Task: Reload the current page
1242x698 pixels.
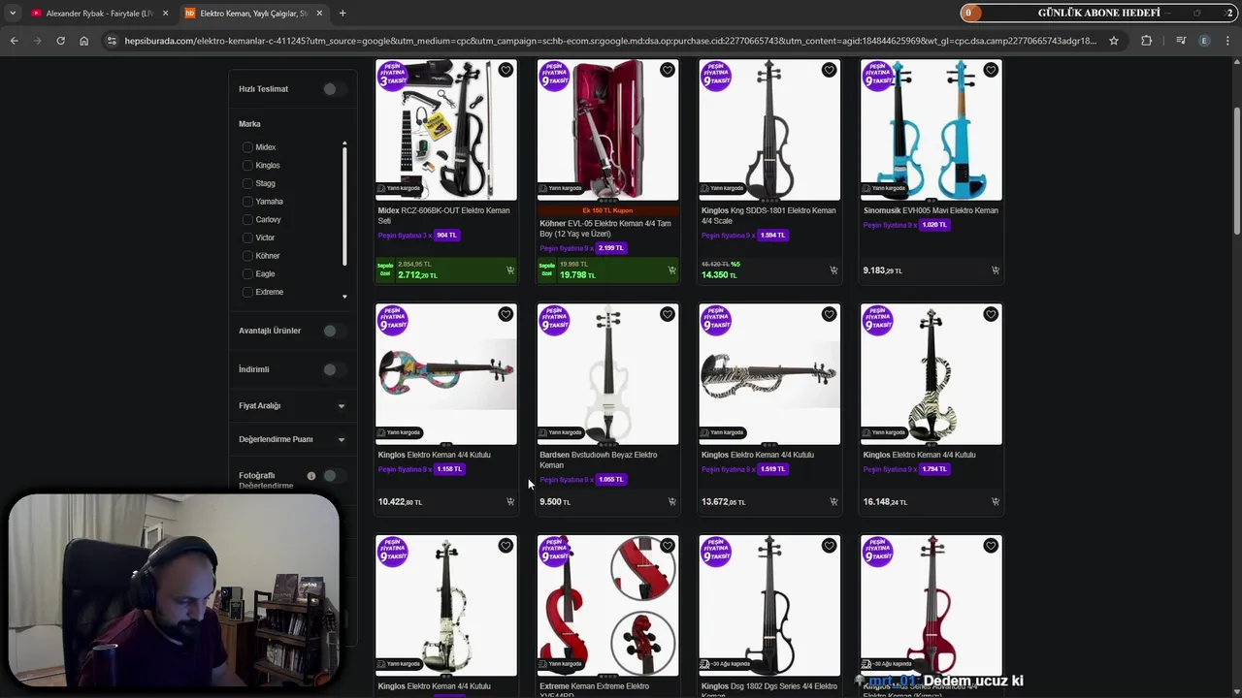Action: [60, 41]
